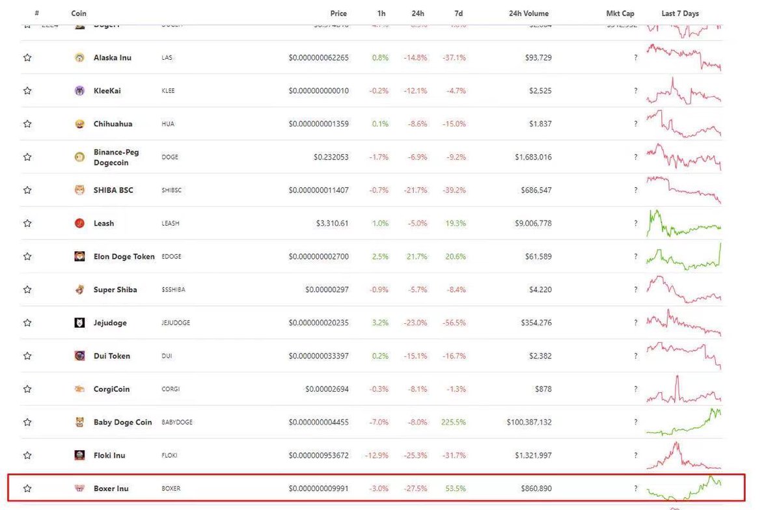Click Baby Doge Coin volume $100,387,132
The image size is (781, 510).
(x=528, y=423)
